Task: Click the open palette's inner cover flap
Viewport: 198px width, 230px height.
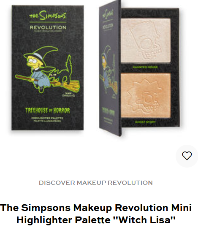Action: point(110,68)
